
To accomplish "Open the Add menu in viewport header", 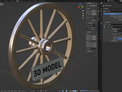I will [x=9, y=91].
